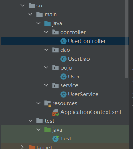Click the green test java folder icon

pyautogui.click(x=48, y=129)
